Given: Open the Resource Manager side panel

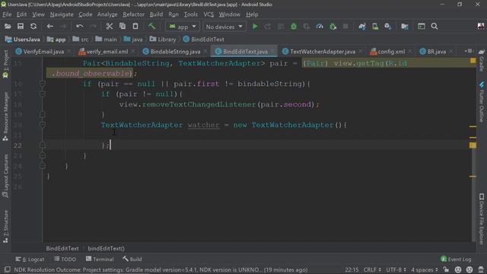Looking at the screenshot, I should tap(5, 116).
